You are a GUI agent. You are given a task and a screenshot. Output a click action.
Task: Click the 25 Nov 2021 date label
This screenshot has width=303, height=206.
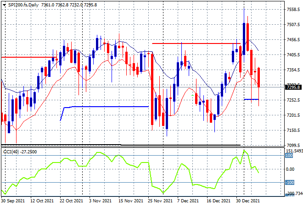(x=160, y=201)
